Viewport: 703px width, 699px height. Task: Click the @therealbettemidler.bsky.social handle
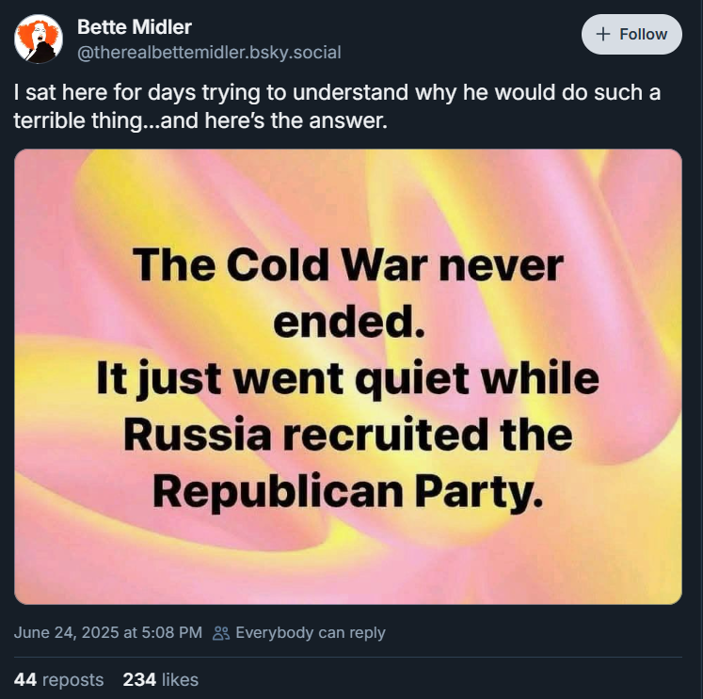[209, 53]
